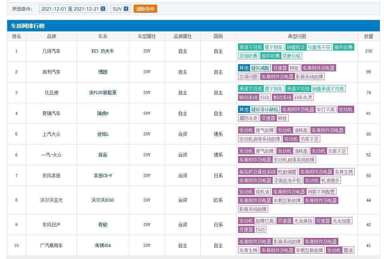
Task: Select the 几何汽车 brand cell
Action: [51, 51]
